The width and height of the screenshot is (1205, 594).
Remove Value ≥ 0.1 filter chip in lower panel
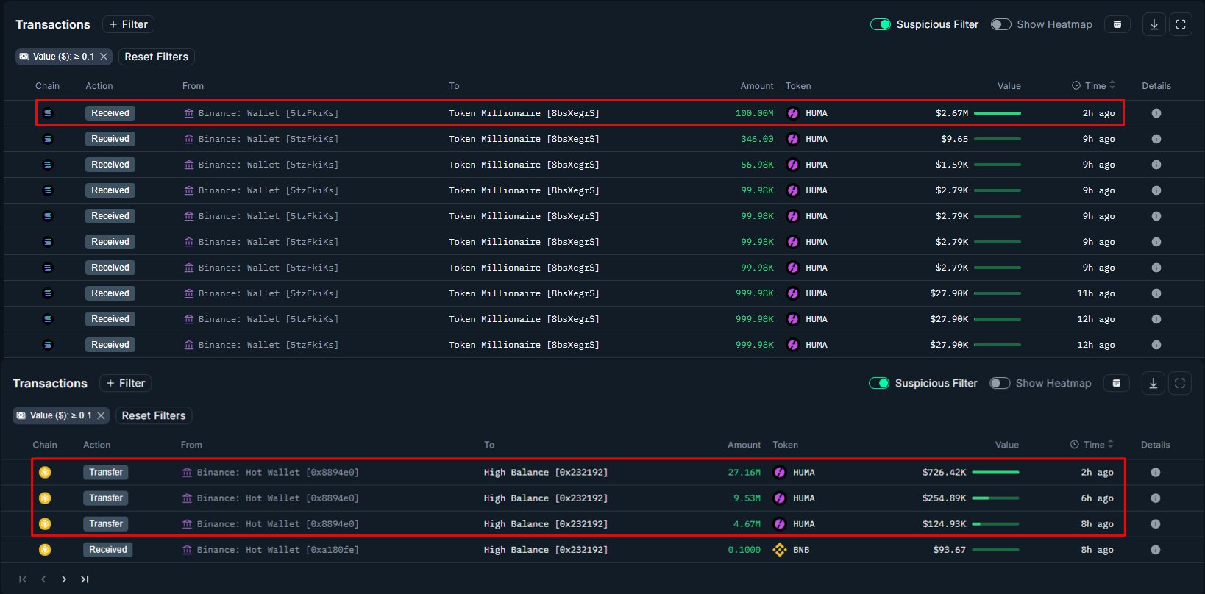(x=101, y=415)
